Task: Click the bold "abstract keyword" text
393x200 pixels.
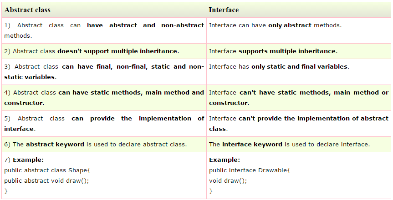Action: [x=55, y=145]
